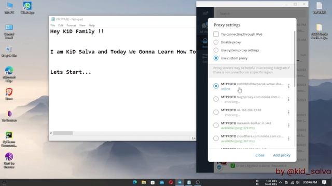The height and width of the screenshot is (186, 332).
Task: Open the Recycle Bin desktop icon
Action: tap(9, 52)
